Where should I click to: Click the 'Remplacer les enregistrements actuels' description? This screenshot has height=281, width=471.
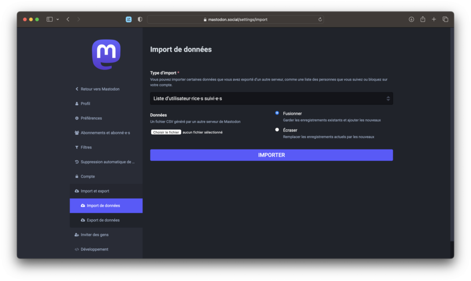pyautogui.click(x=328, y=137)
